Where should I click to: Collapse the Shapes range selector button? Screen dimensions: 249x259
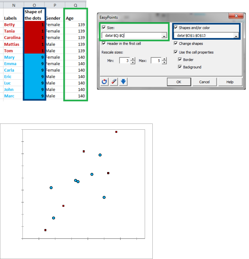[236, 35]
